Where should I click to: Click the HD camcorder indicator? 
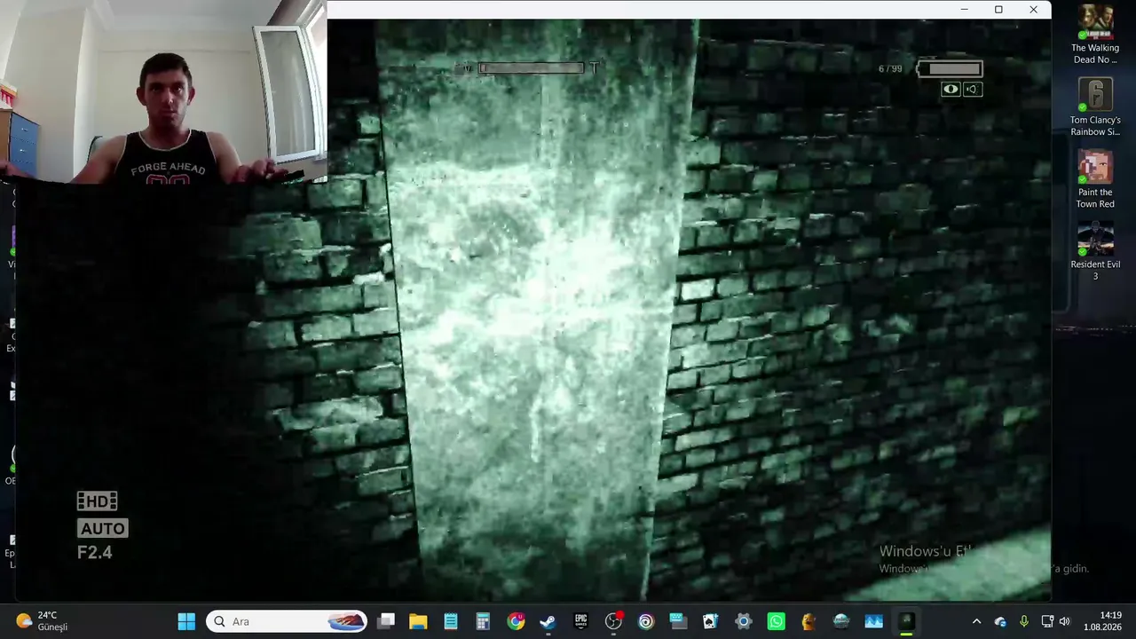pos(97,501)
